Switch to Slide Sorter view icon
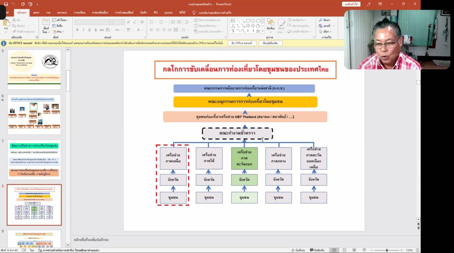This screenshot has width=454, height=253. click(344, 250)
